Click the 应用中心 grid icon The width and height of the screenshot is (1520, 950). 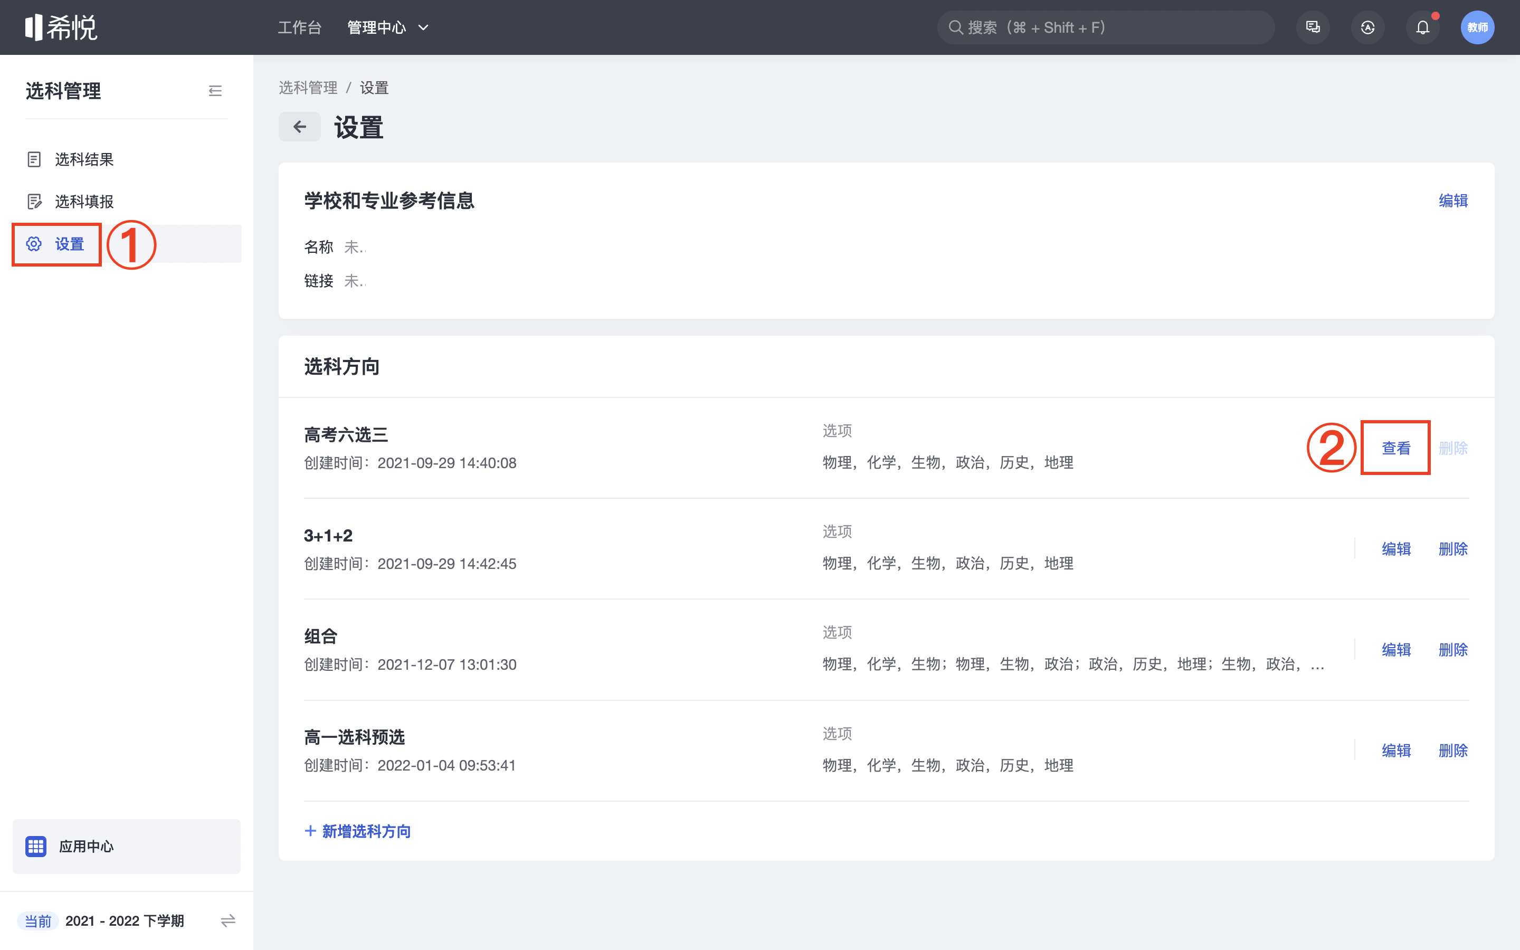[36, 847]
